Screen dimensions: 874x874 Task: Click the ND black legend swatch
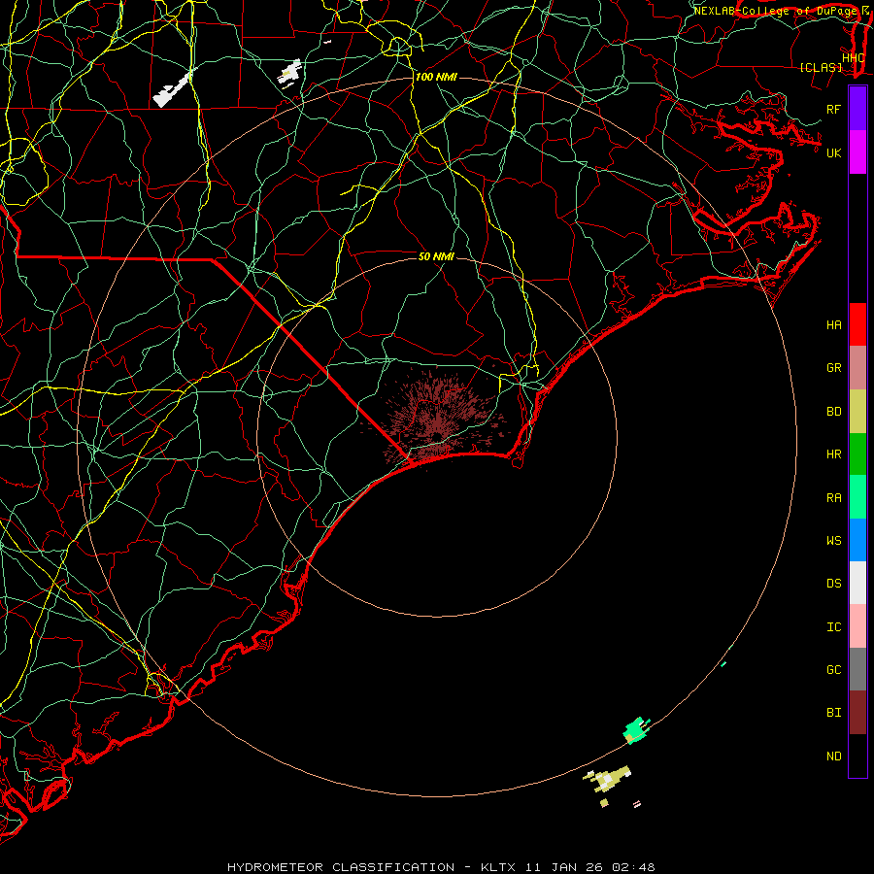pyautogui.click(x=857, y=756)
